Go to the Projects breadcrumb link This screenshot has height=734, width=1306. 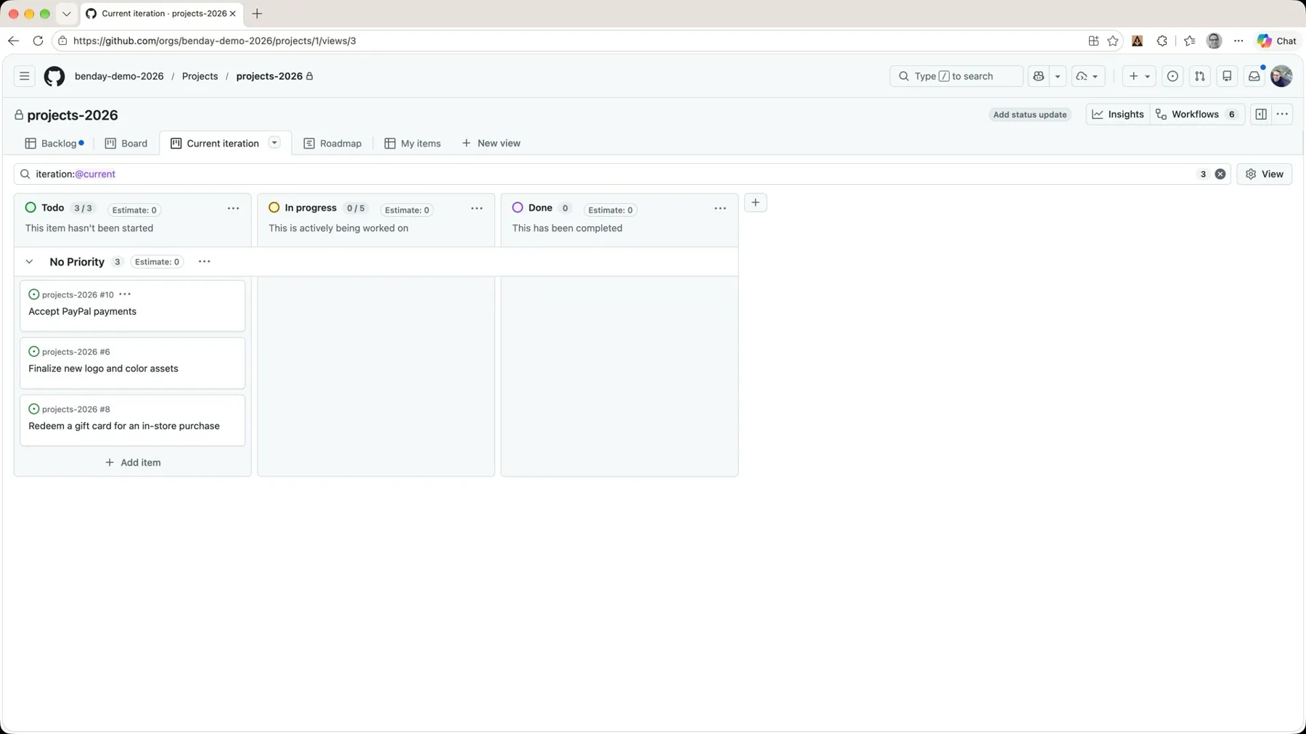pyautogui.click(x=200, y=76)
